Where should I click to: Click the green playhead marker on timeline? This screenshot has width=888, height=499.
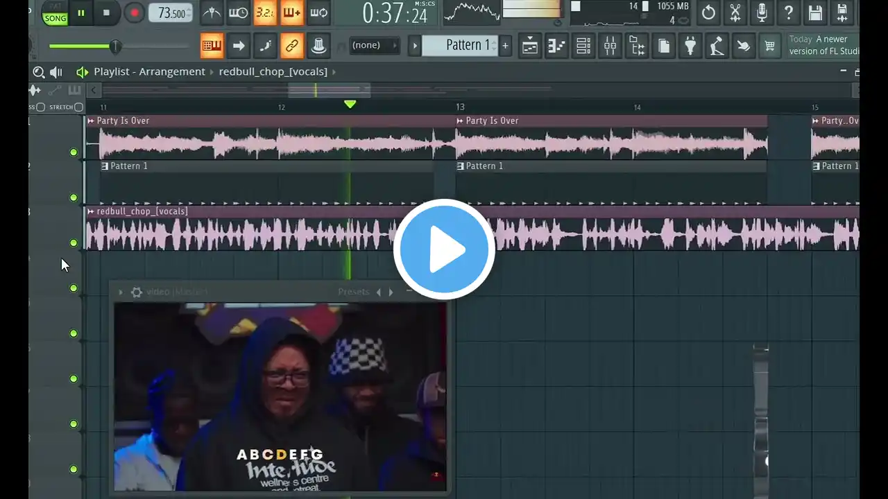pyautogui.click(x=350, y=105)
